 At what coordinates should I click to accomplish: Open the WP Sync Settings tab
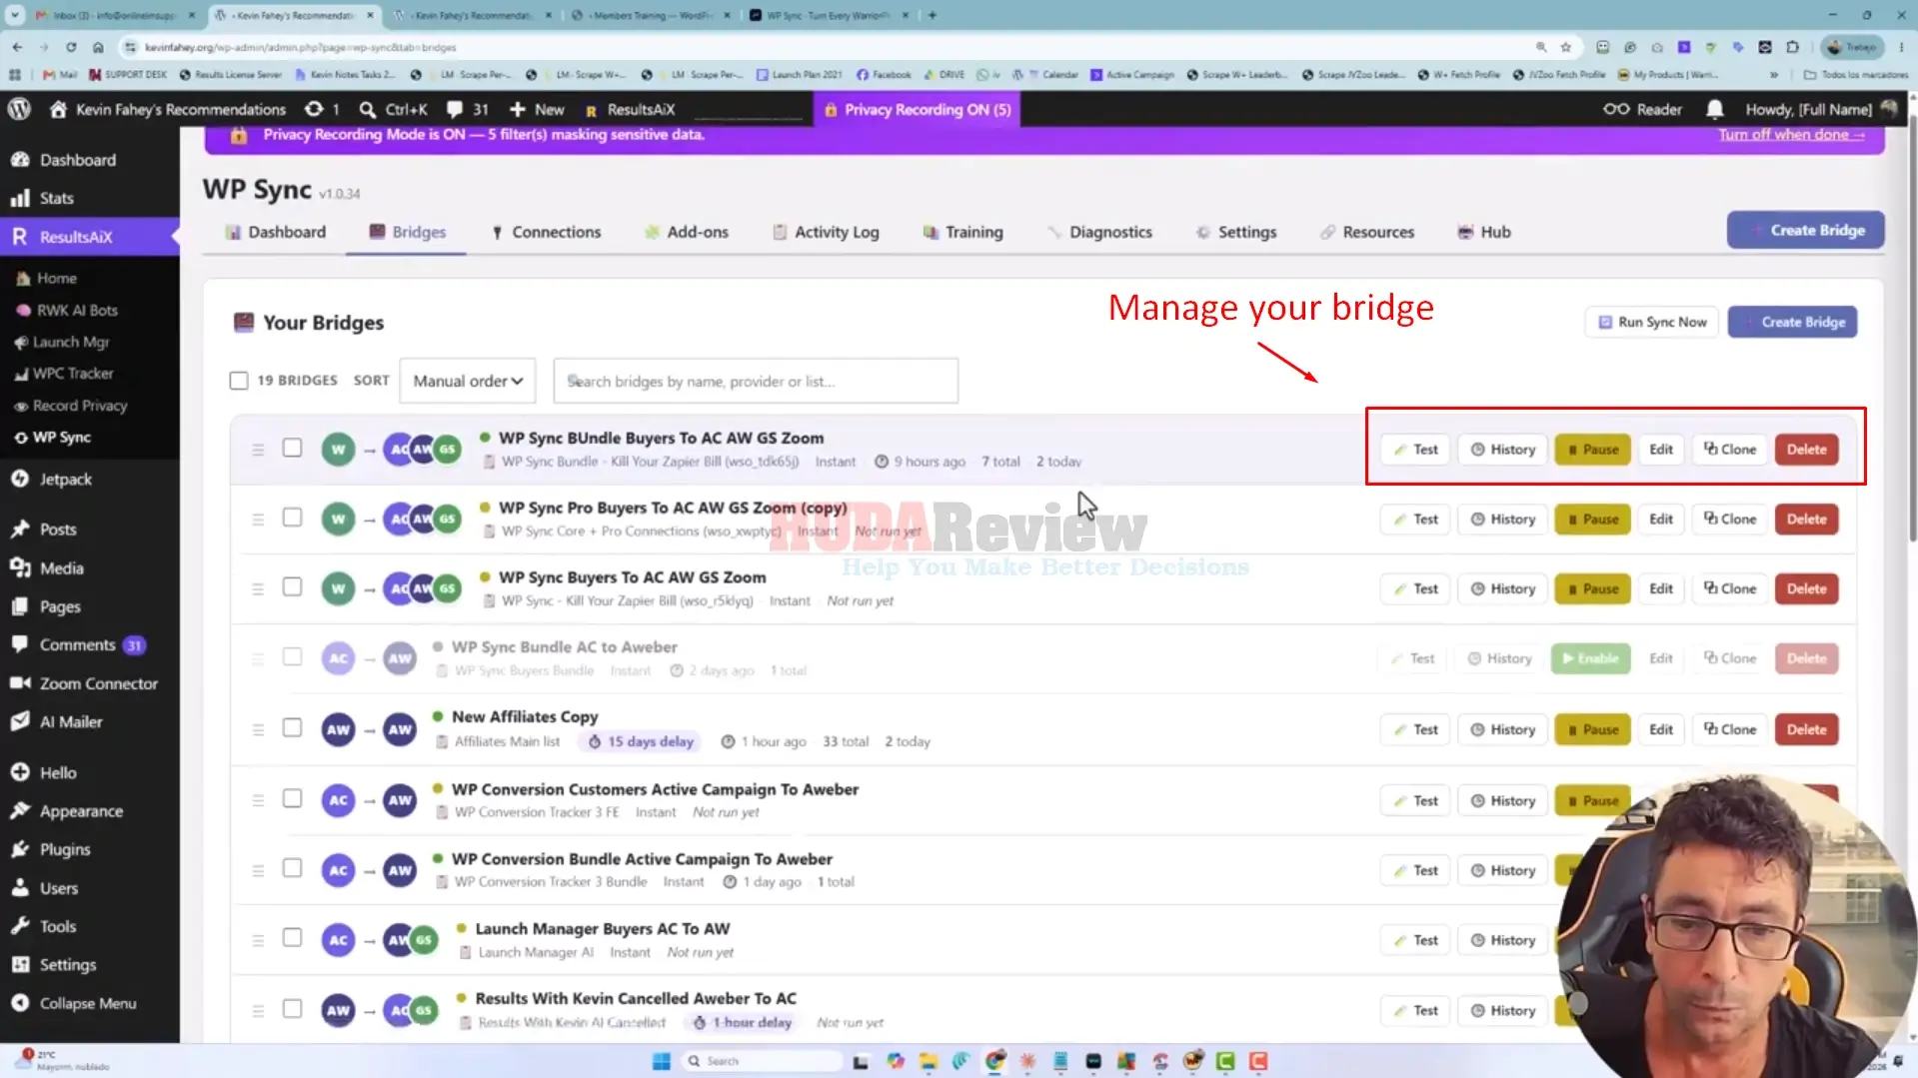[1236, 232]
